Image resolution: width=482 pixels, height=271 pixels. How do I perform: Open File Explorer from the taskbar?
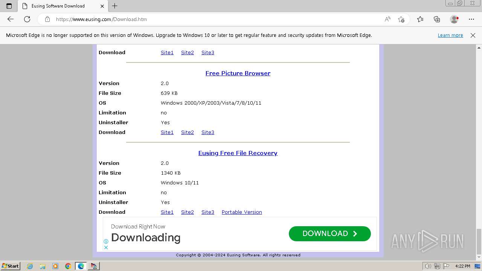[43, 266]
